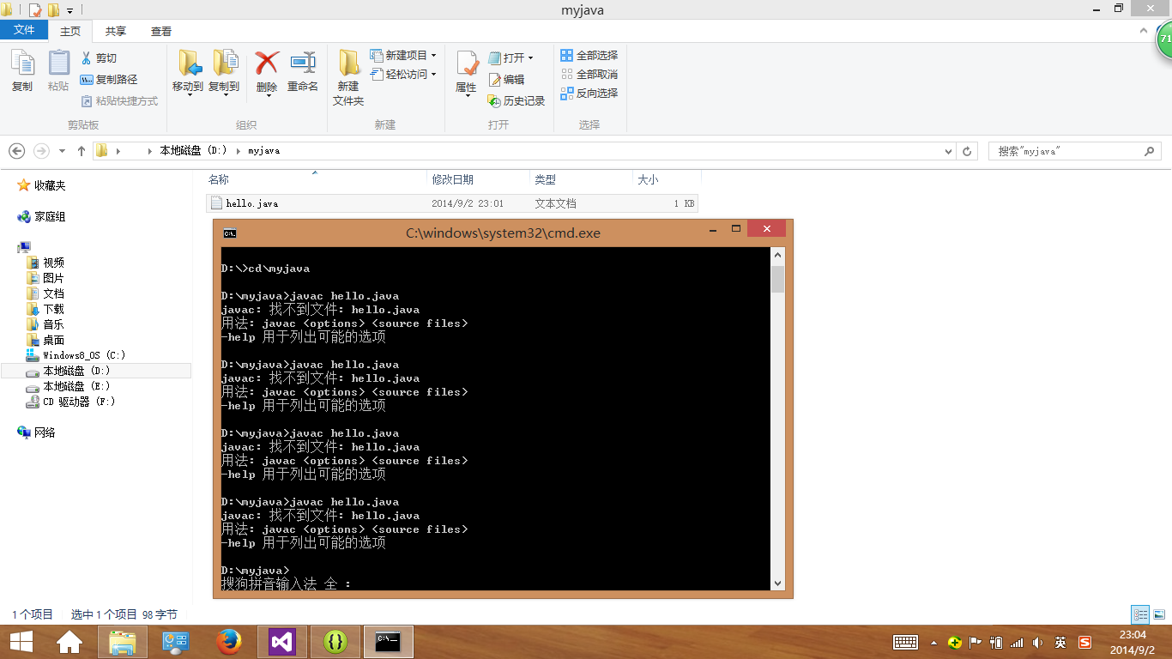The image size is (1172, 659).
Task: Open Videos (视频) folder in sidebar
Action: 53,263
